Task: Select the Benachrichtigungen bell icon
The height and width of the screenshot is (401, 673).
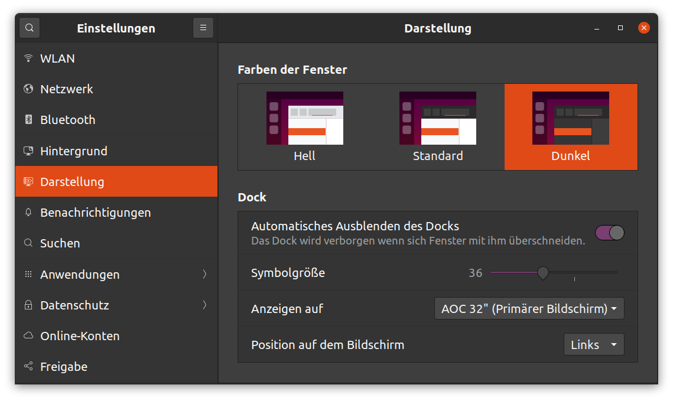Action: pos(28,212)
